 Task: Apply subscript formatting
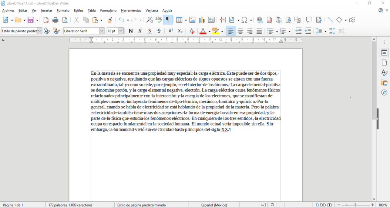coord(180,31)
